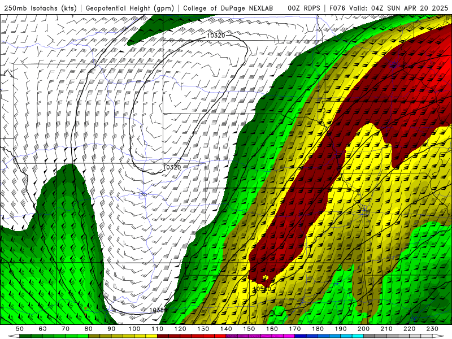This screenshot has width=452, height=339.
Task: Click the '120' value on the color scale
Action: tap(180, 329)
